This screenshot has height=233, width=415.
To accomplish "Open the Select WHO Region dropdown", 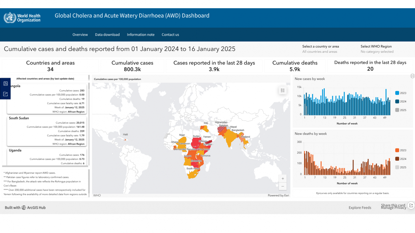I will click(377, 49).
